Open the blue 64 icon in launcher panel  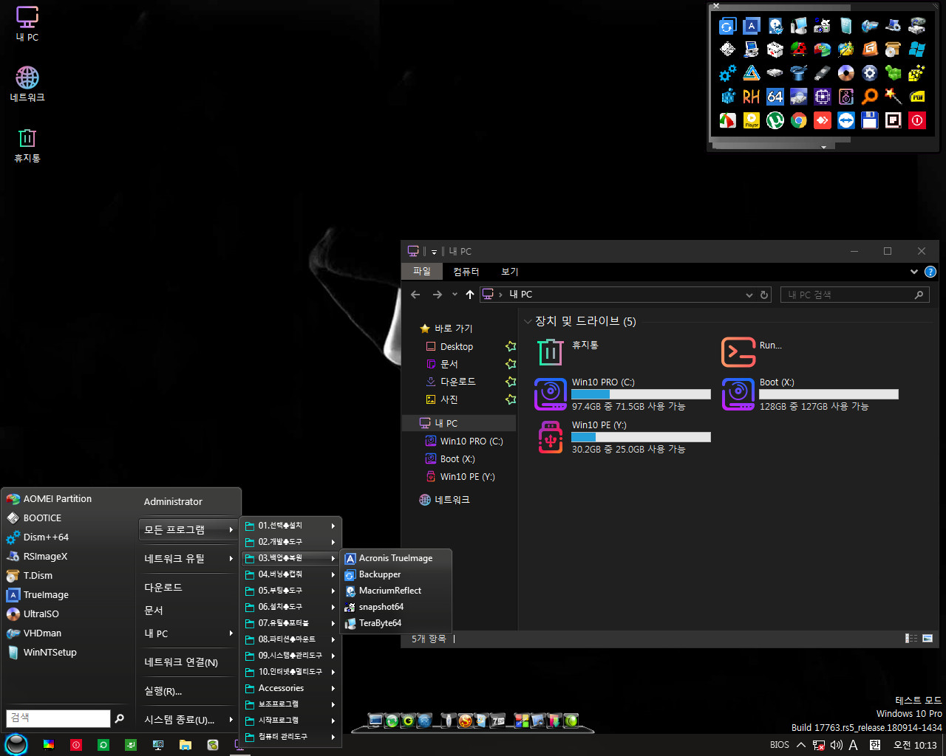coord(775,97)
